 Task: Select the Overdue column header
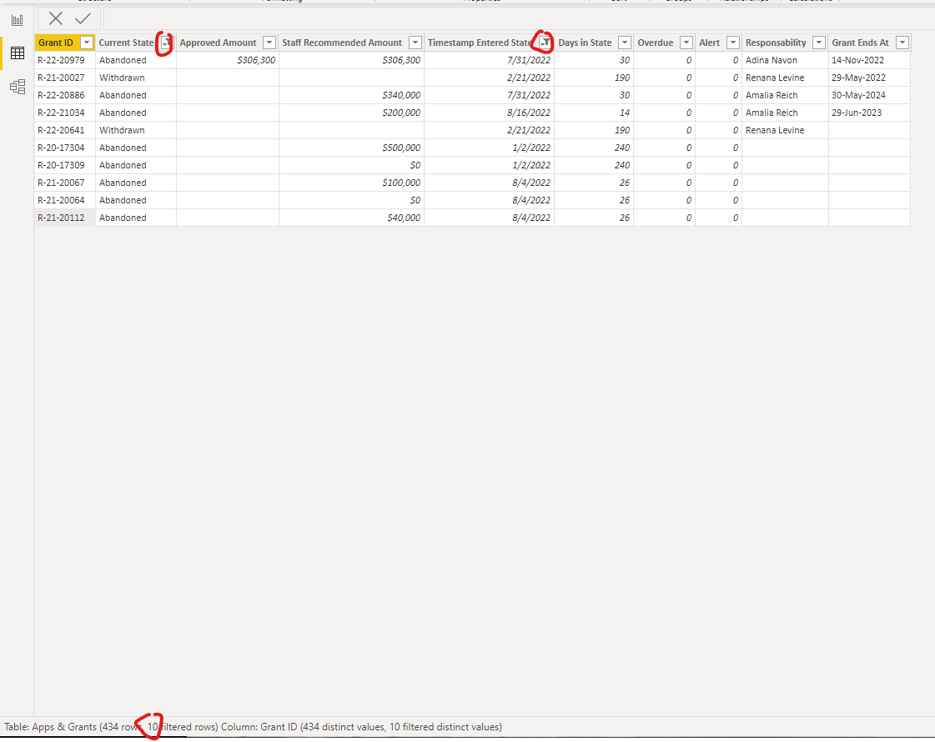click(x=656, y=43)
